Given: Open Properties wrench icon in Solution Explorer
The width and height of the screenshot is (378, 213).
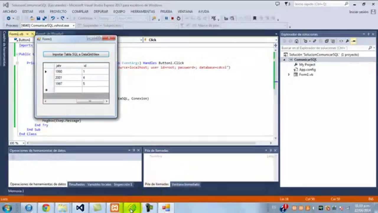Looking at the screenshot, I should coord(347,41).
